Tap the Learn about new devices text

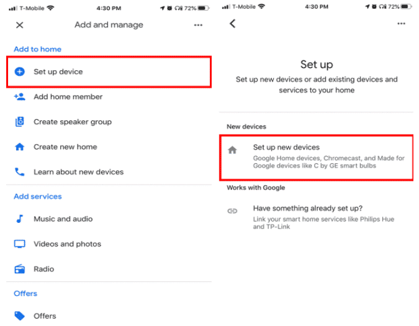pos(79,172)
